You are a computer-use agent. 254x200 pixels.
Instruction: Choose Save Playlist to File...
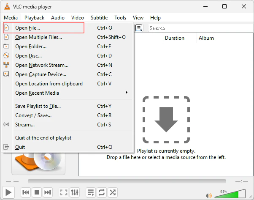[68, 106]
